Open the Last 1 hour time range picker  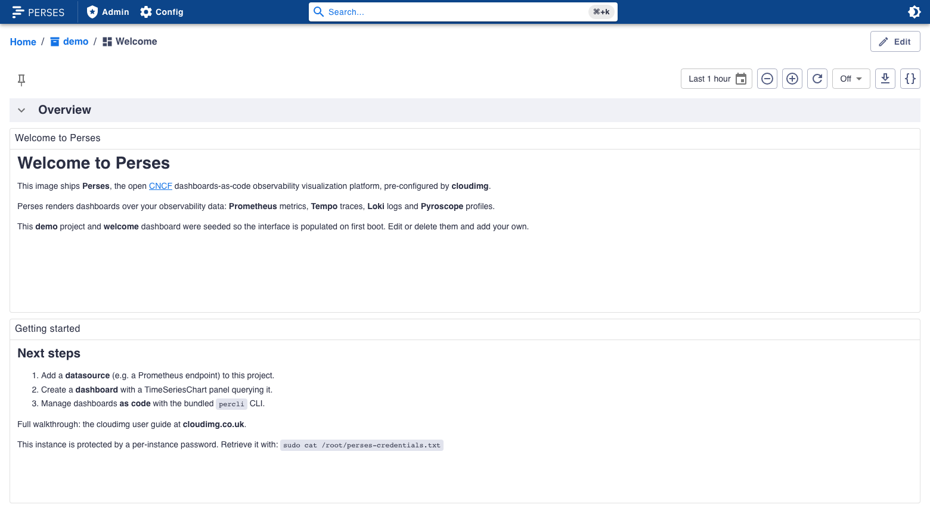717,79
